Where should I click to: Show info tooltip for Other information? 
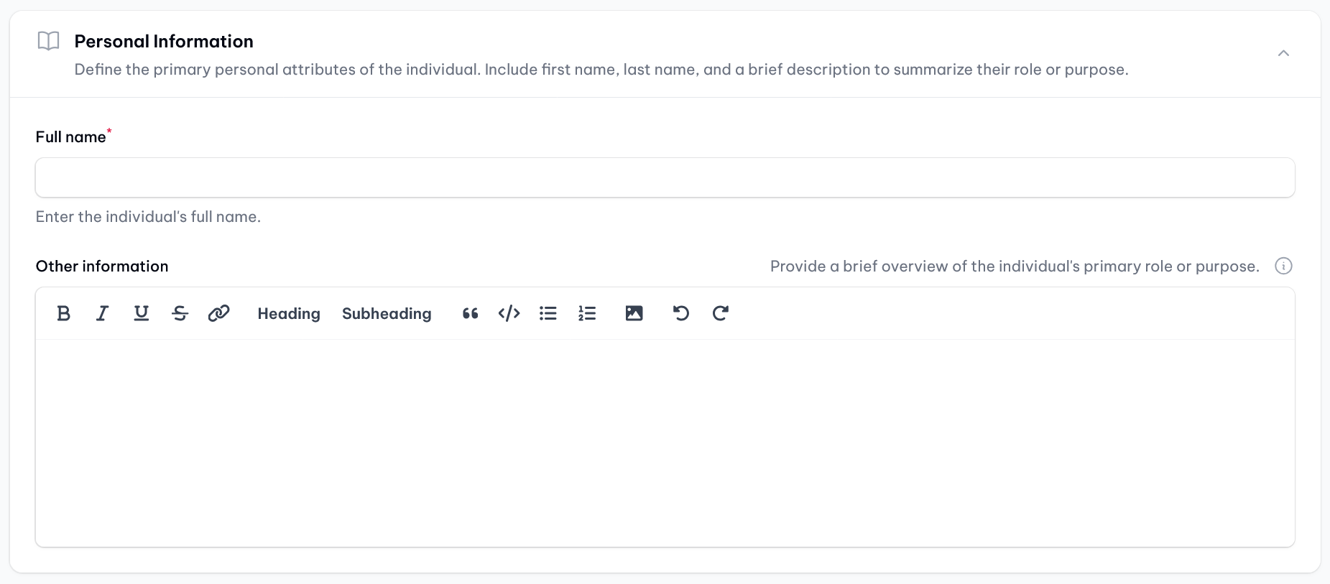tap(1284, 266)
